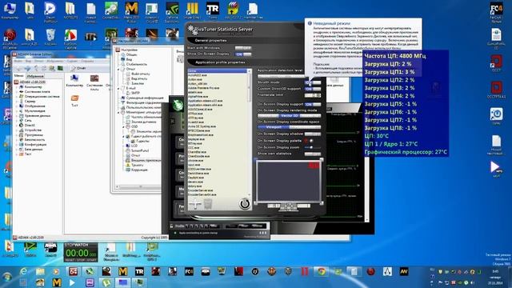Screen dimensions: 512x288
Task: Click the circular reset icon in RivaTuner
Action: click(x=244, y=204)
